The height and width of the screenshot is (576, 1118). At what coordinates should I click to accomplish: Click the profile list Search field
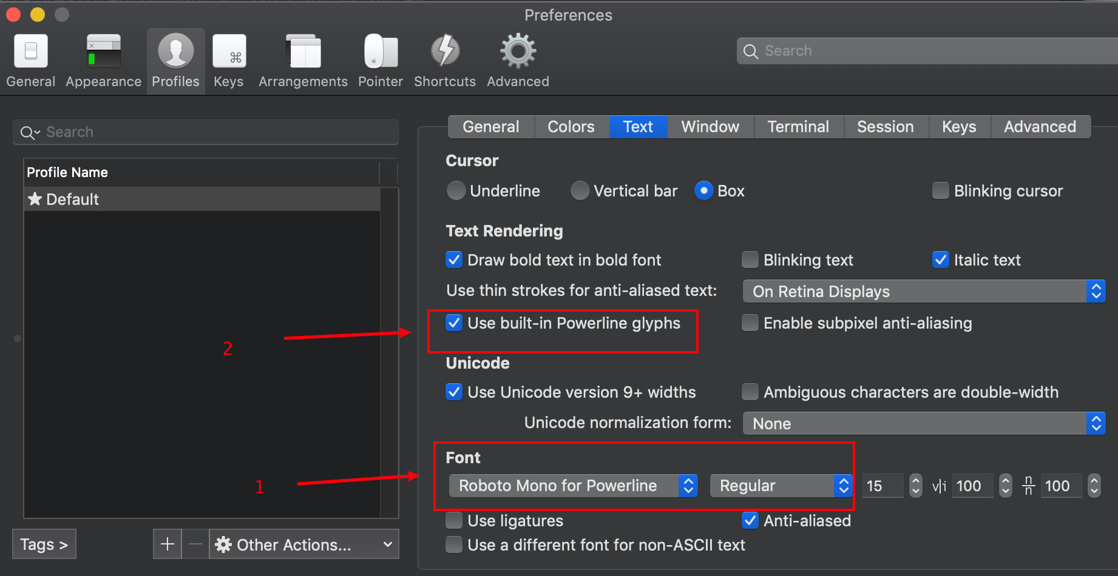tap(206, 132)
